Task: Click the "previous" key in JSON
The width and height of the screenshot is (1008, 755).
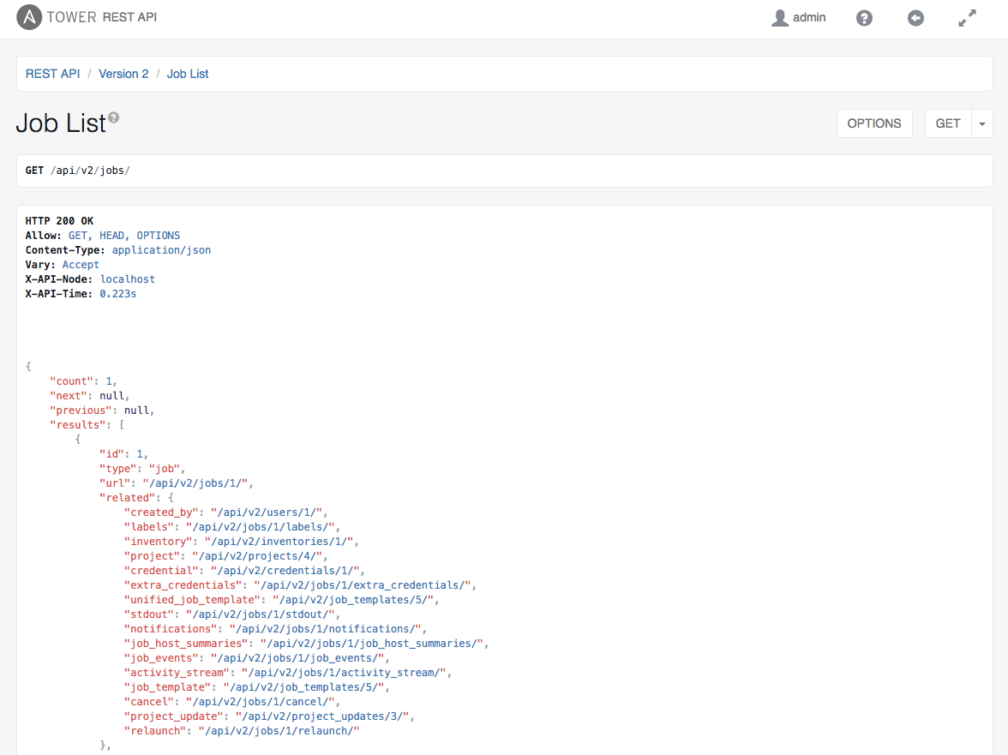Action: click(x=81, y=410)
